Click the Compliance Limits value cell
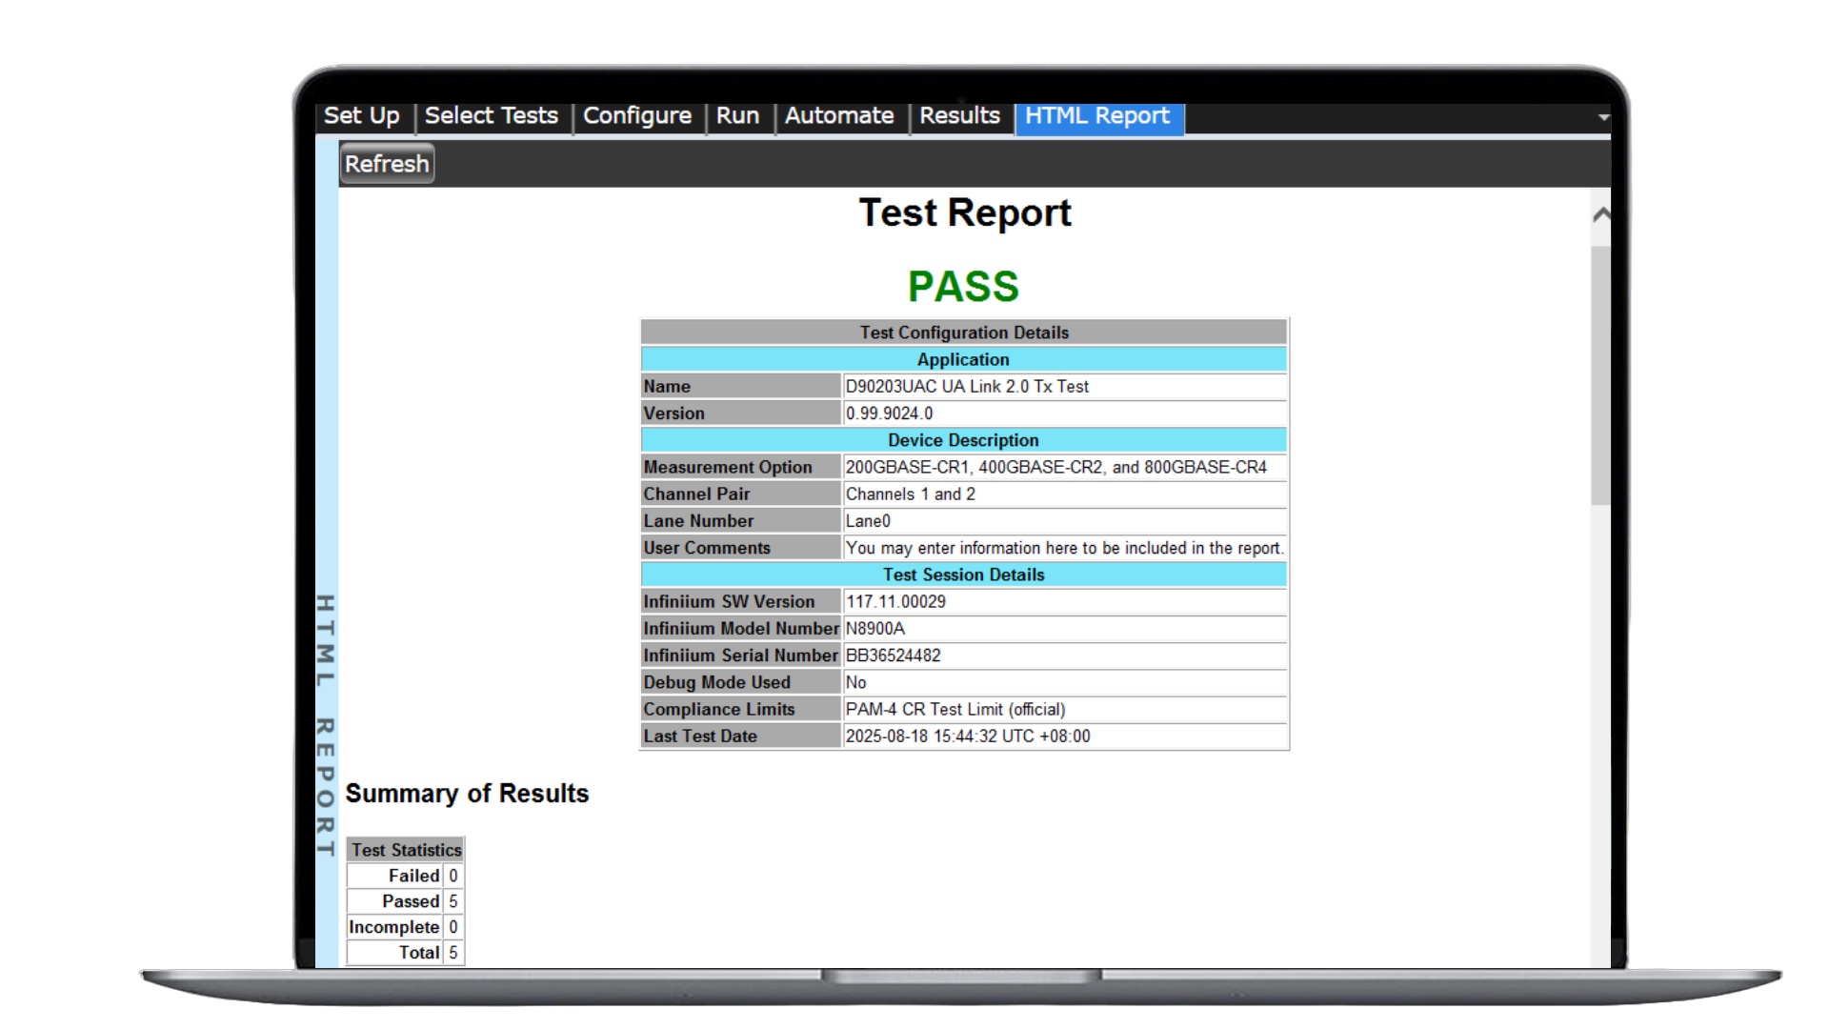The width and height of the screenshot is (1829, 1029). tap(1063, 710)
